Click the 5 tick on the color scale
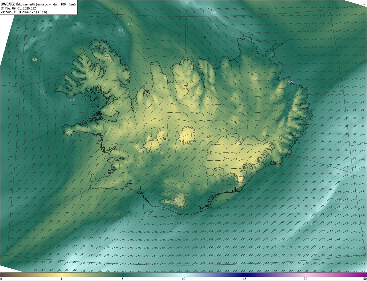Viewport: 367px width, 281px height. (122, 279)
